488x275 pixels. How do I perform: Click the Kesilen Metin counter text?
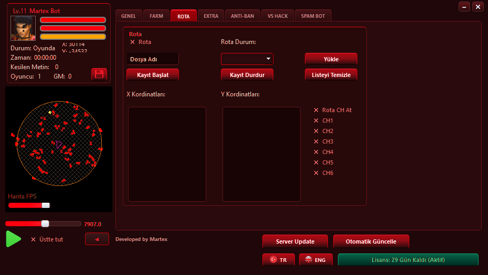pos(34,67)
